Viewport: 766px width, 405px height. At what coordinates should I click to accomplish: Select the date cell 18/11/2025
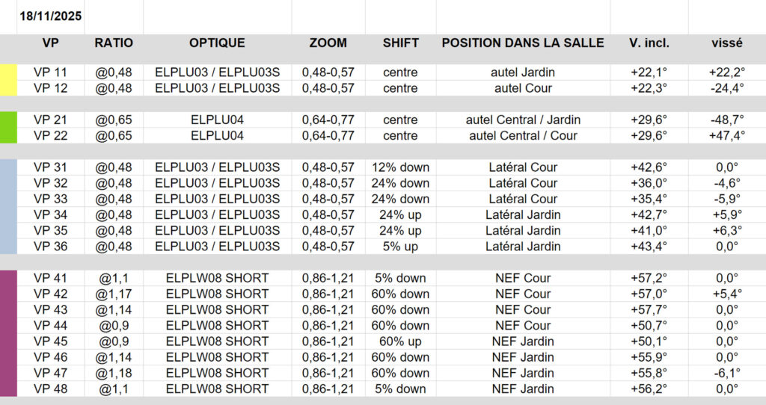pos(51,16)
